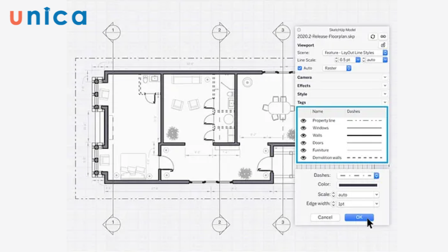
Task: Expand the Effects section
Action: click(x=385, y=86)
